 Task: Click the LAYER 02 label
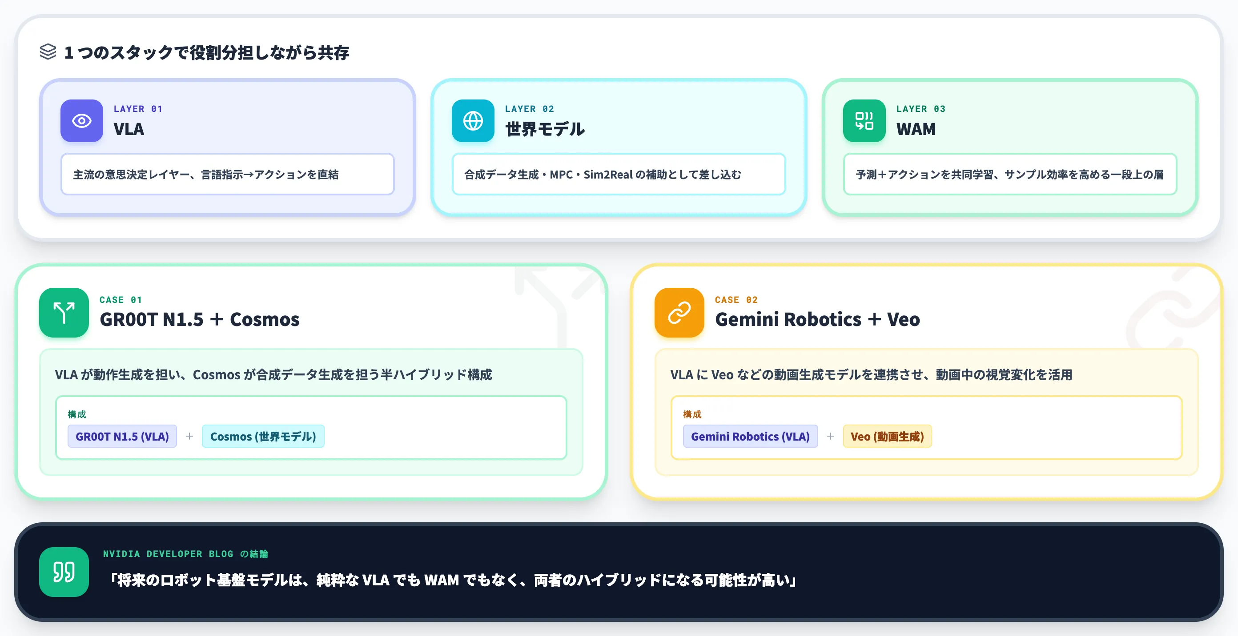(529, 109)
